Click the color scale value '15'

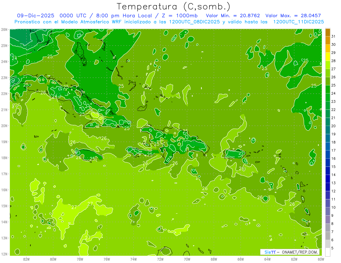pos(333,167)
